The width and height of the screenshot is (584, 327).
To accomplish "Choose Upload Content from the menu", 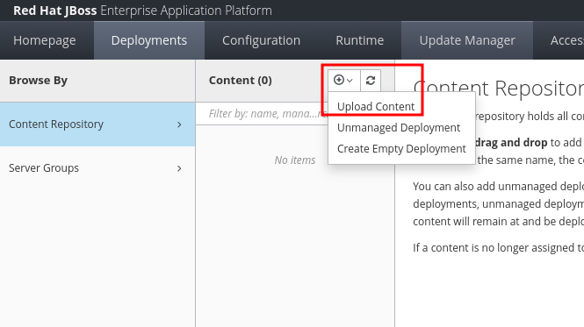I will 376,107.
